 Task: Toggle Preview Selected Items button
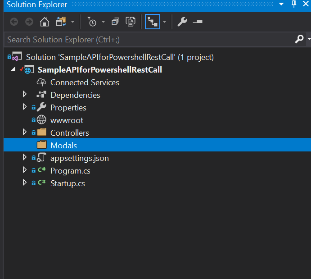pos(198,22)
